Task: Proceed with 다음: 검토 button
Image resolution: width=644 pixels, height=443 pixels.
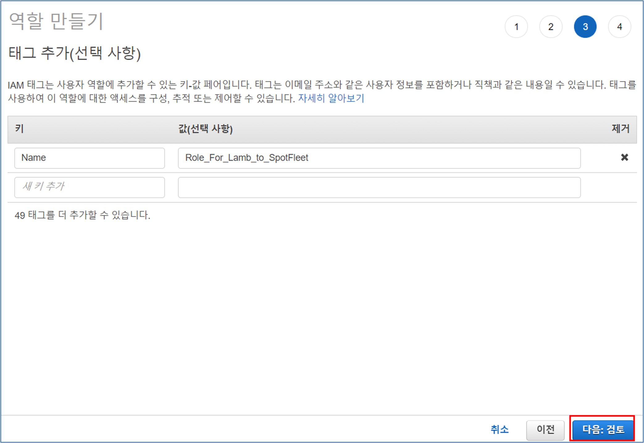Action: click(603, 429)
